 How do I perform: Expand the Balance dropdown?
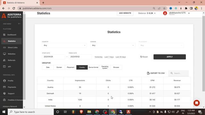coord(147,13)
